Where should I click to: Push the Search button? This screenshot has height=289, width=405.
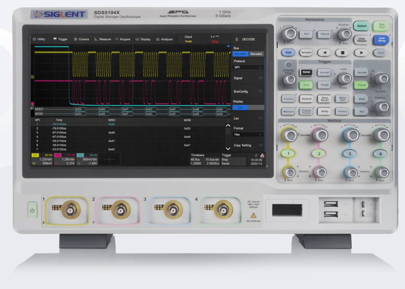point(325,34)
